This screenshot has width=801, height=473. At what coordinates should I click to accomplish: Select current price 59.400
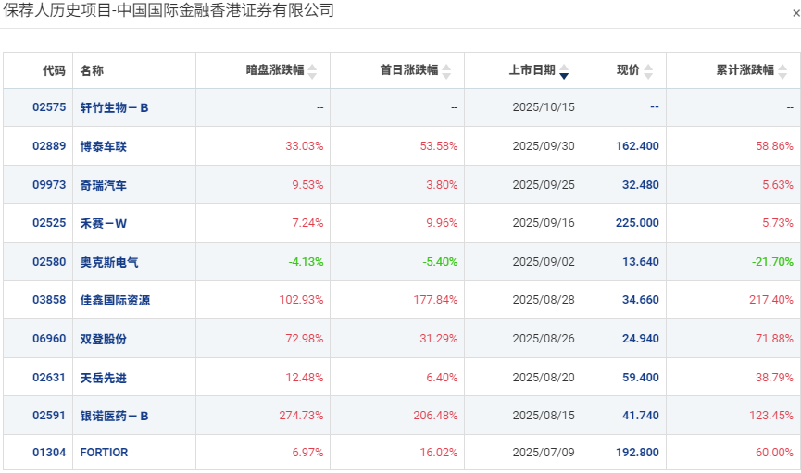tap(640, 378)
